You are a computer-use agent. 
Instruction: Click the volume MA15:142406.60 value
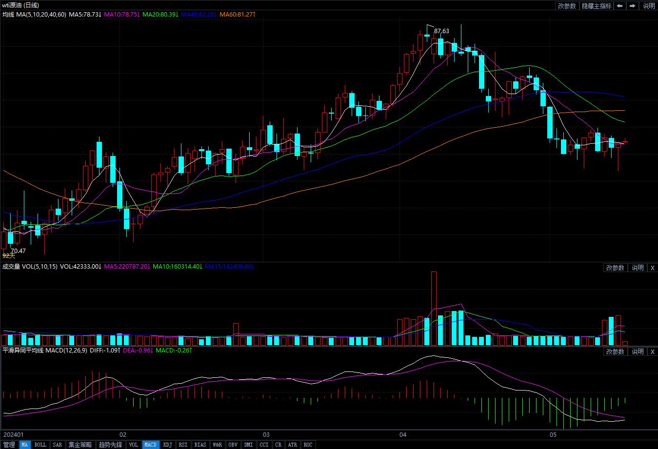[229, 267]
